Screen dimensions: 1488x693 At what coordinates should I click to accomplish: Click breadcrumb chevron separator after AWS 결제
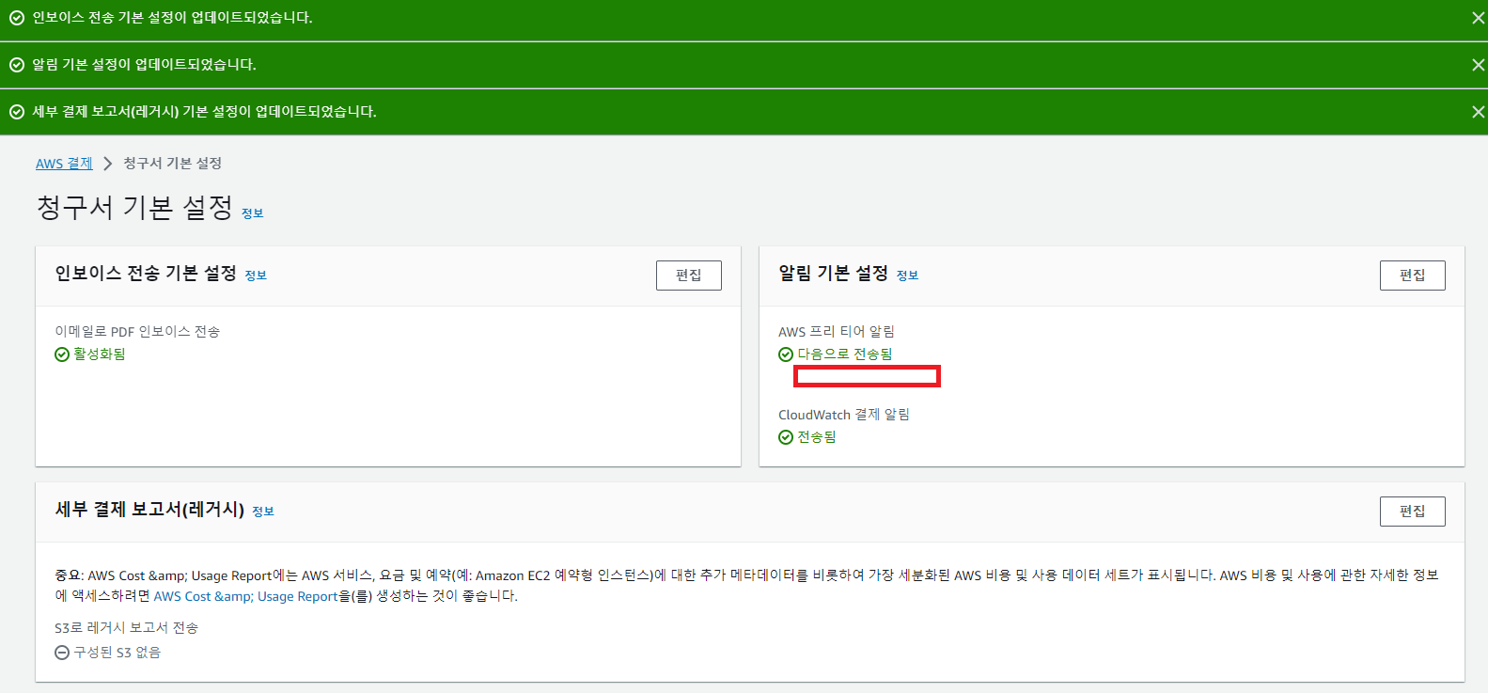point(107,164)
